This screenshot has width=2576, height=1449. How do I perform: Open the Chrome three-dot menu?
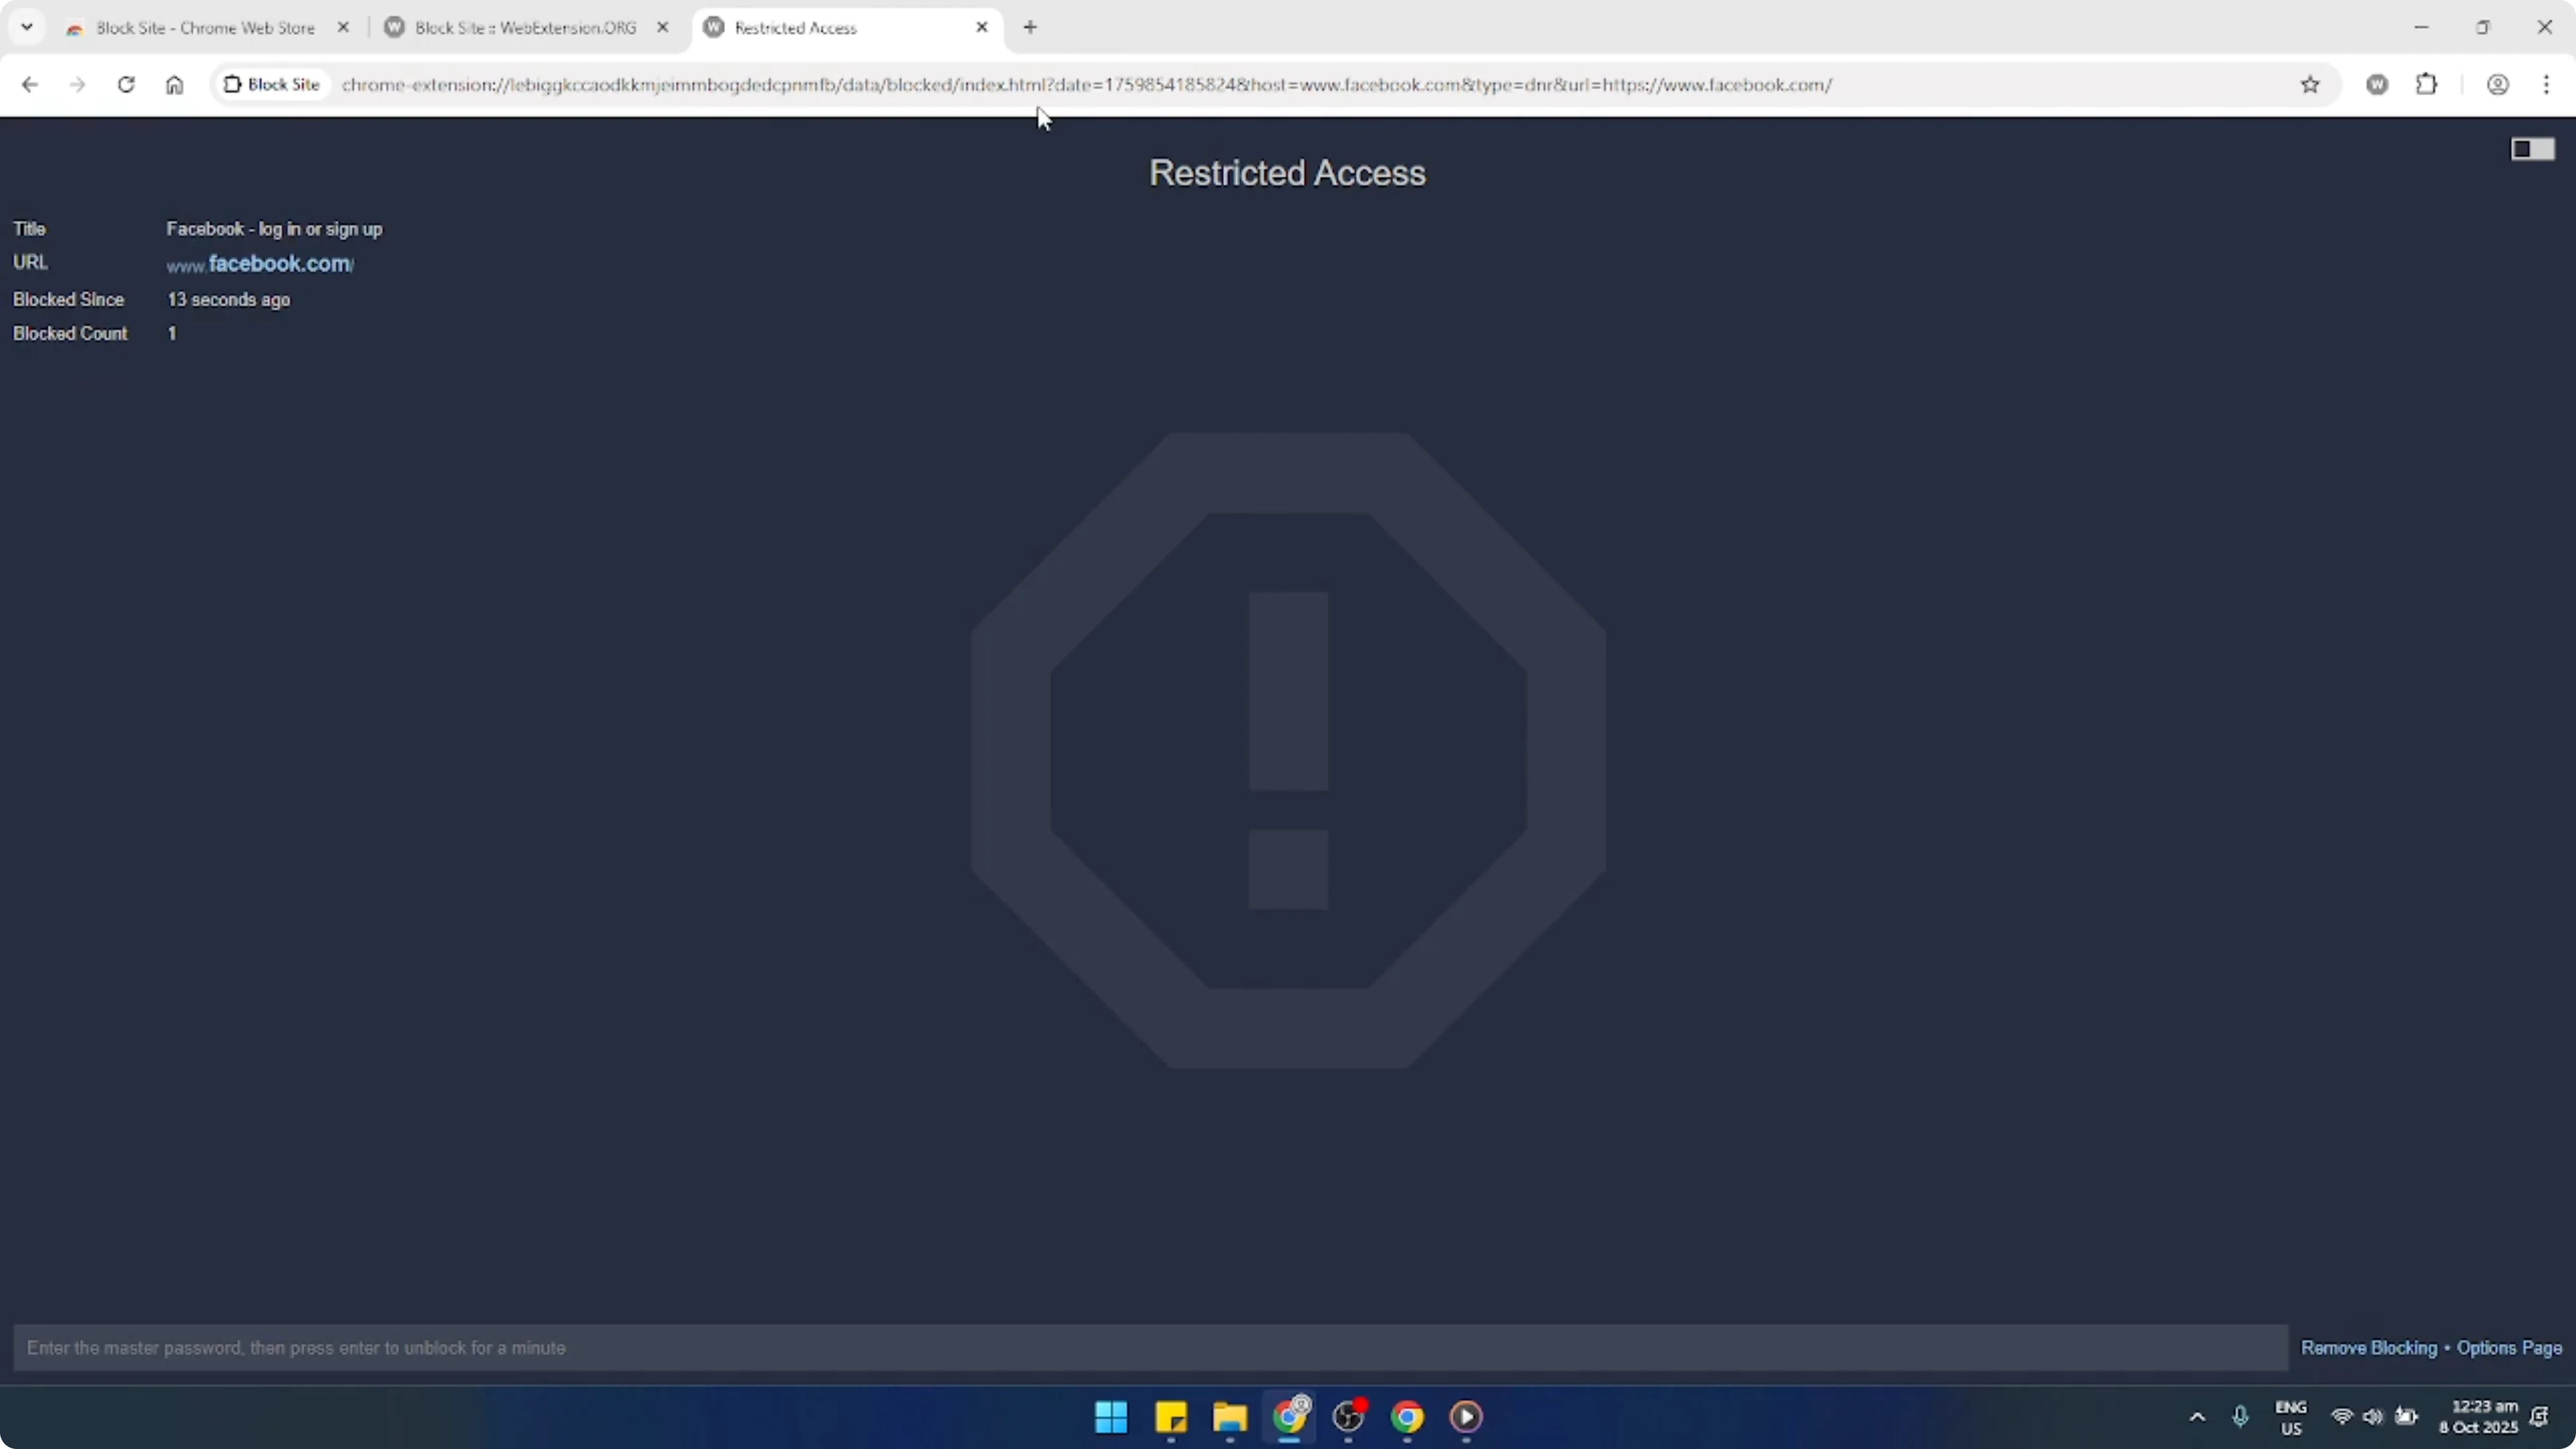[2547, 85]
